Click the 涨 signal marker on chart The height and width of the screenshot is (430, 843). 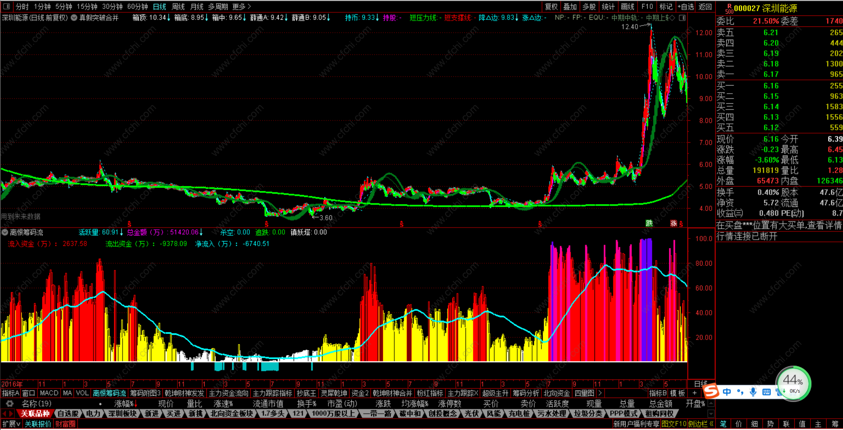tap(674, 223)
